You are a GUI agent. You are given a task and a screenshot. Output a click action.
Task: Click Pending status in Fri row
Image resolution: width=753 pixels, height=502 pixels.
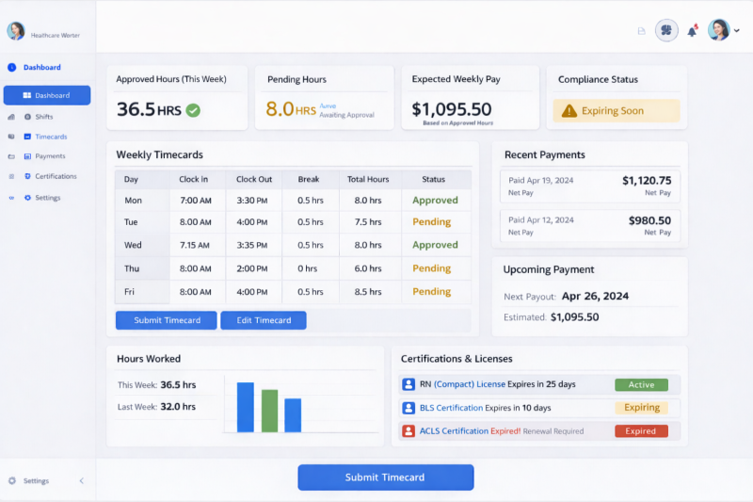[x=432, y=292]
